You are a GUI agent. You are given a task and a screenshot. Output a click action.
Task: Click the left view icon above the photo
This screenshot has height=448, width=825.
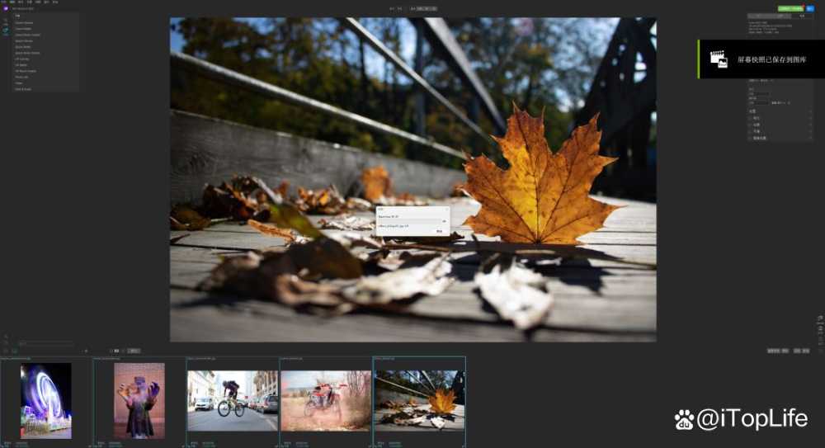(x=391, y=8)
